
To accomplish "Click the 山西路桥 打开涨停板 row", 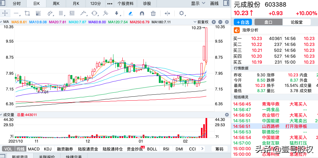I will (275, 127).
